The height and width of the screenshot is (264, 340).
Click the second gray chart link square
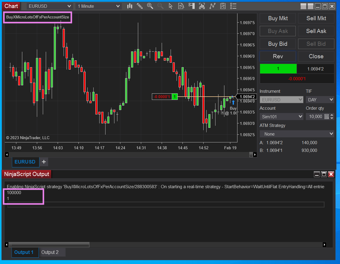[x=311, y=6]
